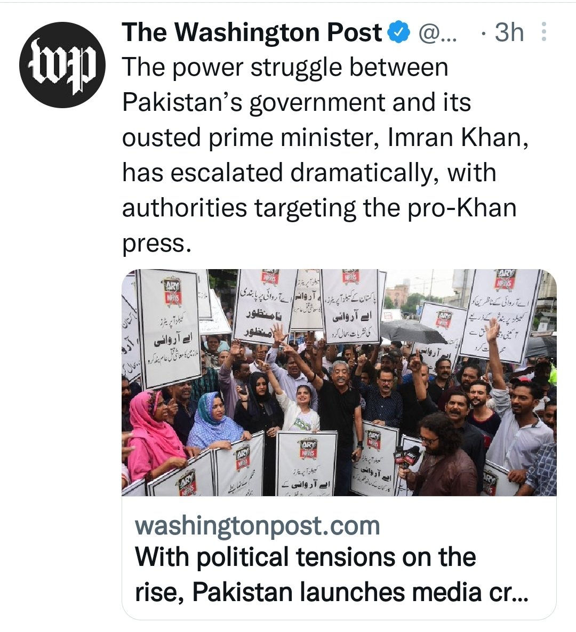Open the three-dot more options menu
This screenshot has width=576, height=632.
(x=543, y=32)
